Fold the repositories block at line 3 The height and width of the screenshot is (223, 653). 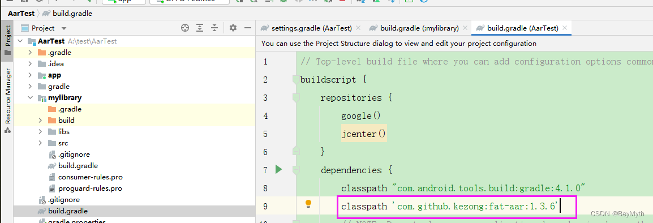click(296, 97)
